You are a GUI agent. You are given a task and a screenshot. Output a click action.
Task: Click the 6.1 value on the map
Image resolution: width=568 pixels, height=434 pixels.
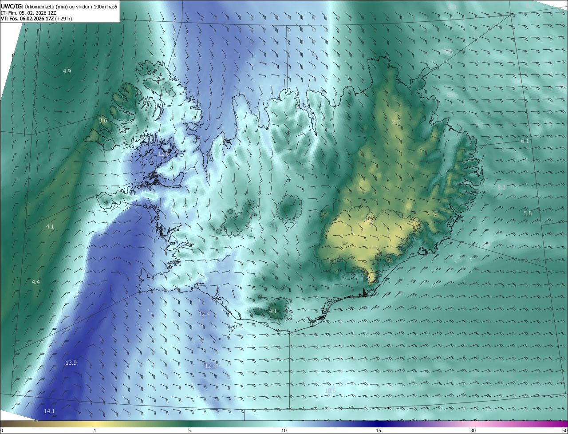525,141
